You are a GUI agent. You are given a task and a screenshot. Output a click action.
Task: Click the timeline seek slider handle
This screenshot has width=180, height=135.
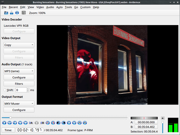tap(11, 118)
